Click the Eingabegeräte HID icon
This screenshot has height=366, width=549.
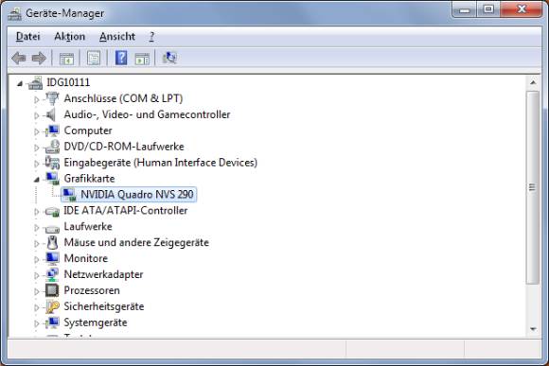52,163
